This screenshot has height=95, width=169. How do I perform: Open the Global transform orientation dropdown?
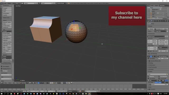46,83
